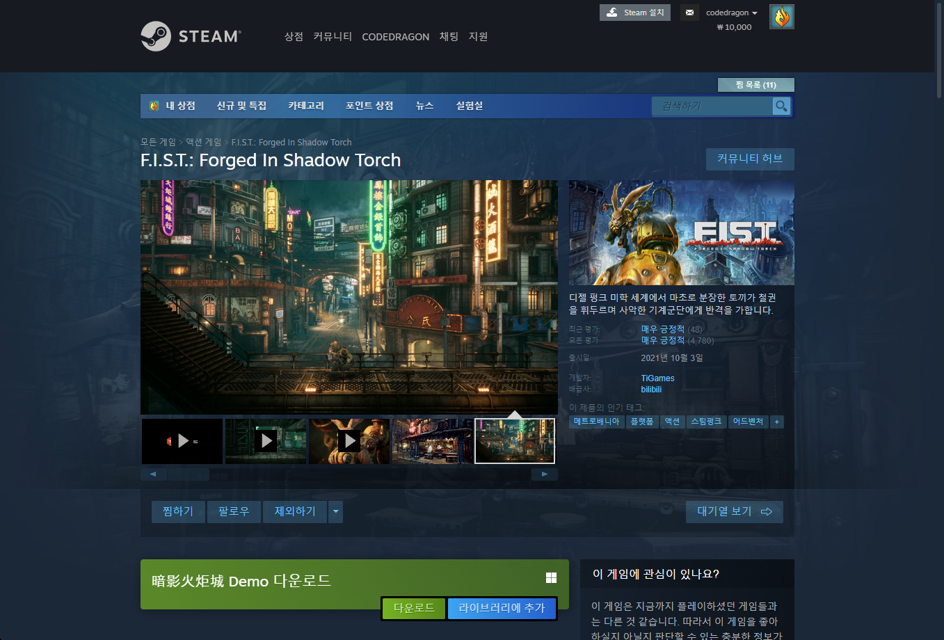The image size is (944, 640).
Task: Click the F.I.S.T.: Forged In Shadow Torch breadcrumb
Action: click(x=291, y=142)
